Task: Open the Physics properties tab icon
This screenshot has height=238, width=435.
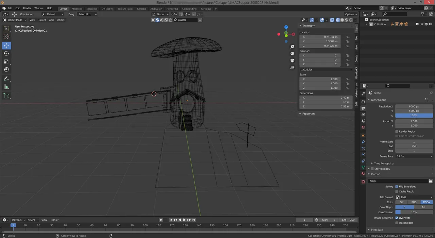Action: [x=363, y=155]
